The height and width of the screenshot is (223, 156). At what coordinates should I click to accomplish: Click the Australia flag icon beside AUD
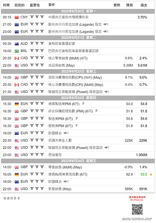tap(17, 44)
